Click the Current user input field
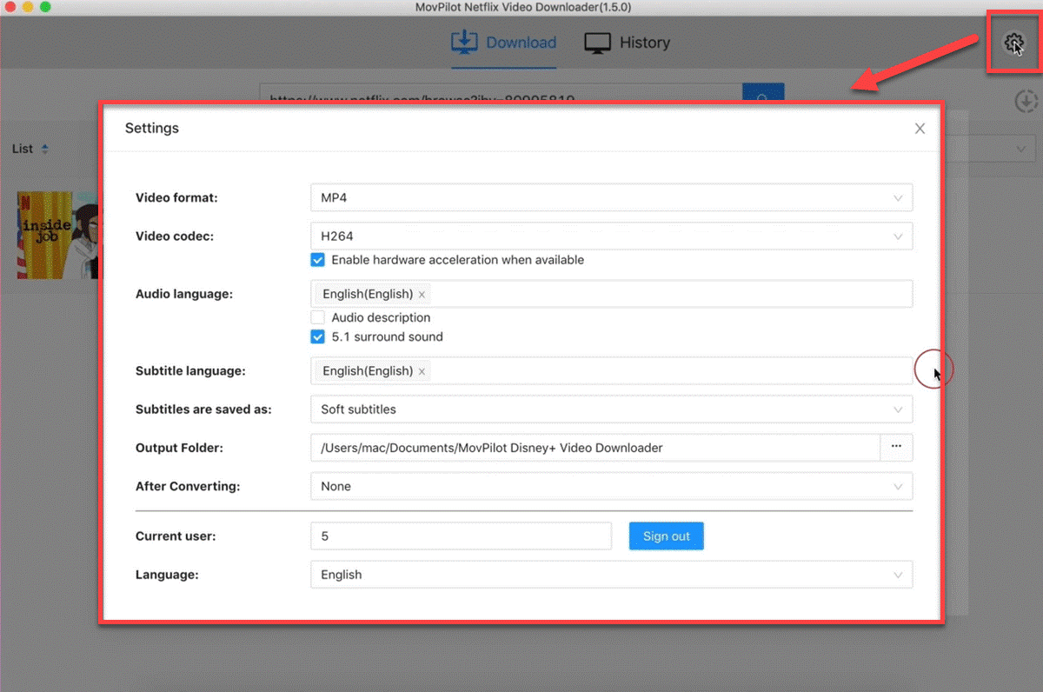 461,536
